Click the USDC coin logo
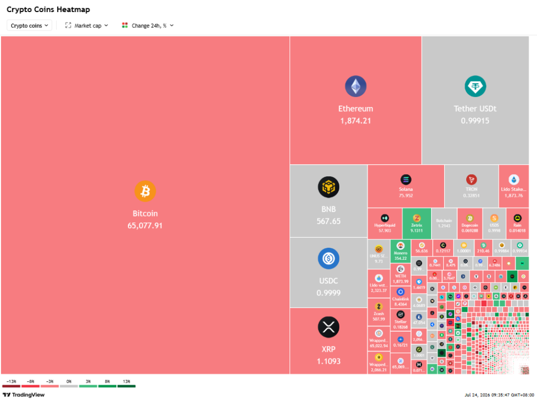 [328, 258]
